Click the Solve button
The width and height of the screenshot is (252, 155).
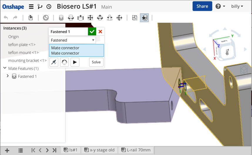point(96,62)
